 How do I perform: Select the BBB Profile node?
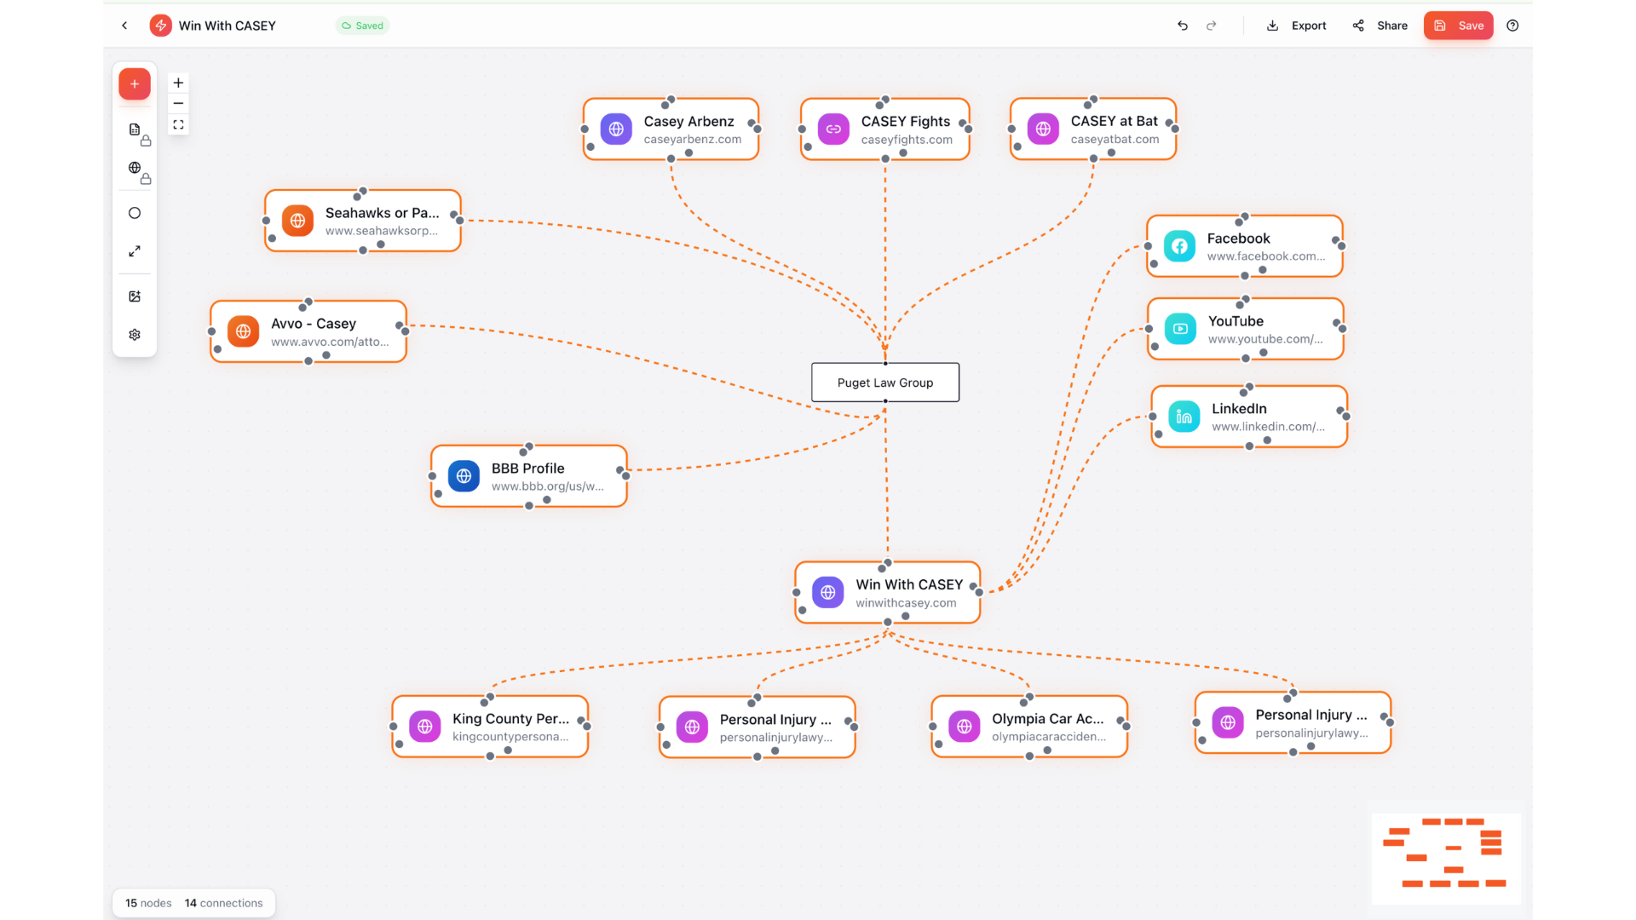pos(529,476)
